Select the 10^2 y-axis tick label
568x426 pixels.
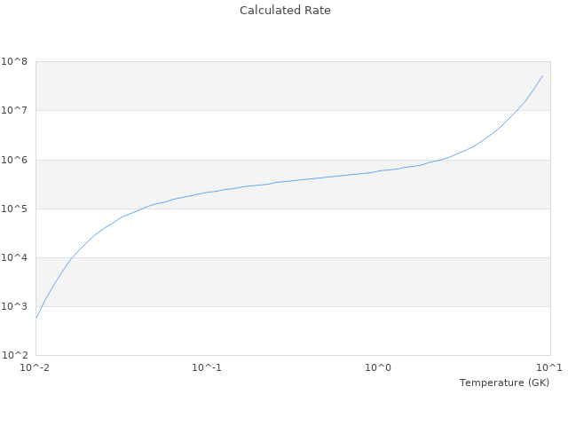click(14, 355)
